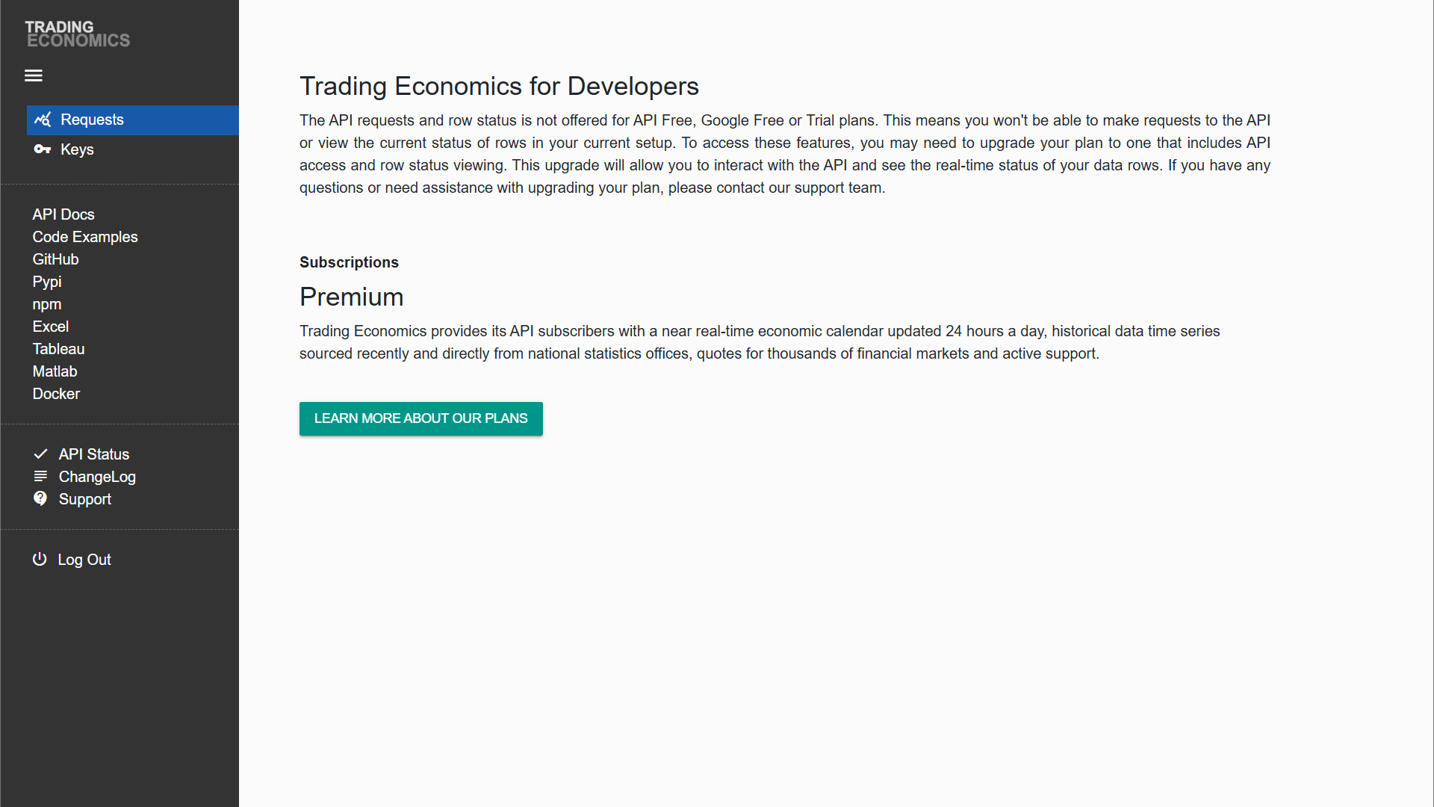Click the API Status checkmark icon
1434x807 pixels.
click(x=40, y=454)
